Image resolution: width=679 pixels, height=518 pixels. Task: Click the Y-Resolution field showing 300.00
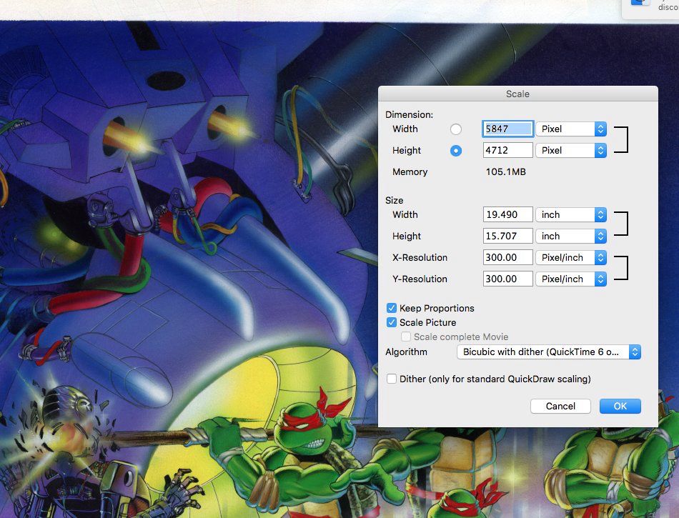507,279
